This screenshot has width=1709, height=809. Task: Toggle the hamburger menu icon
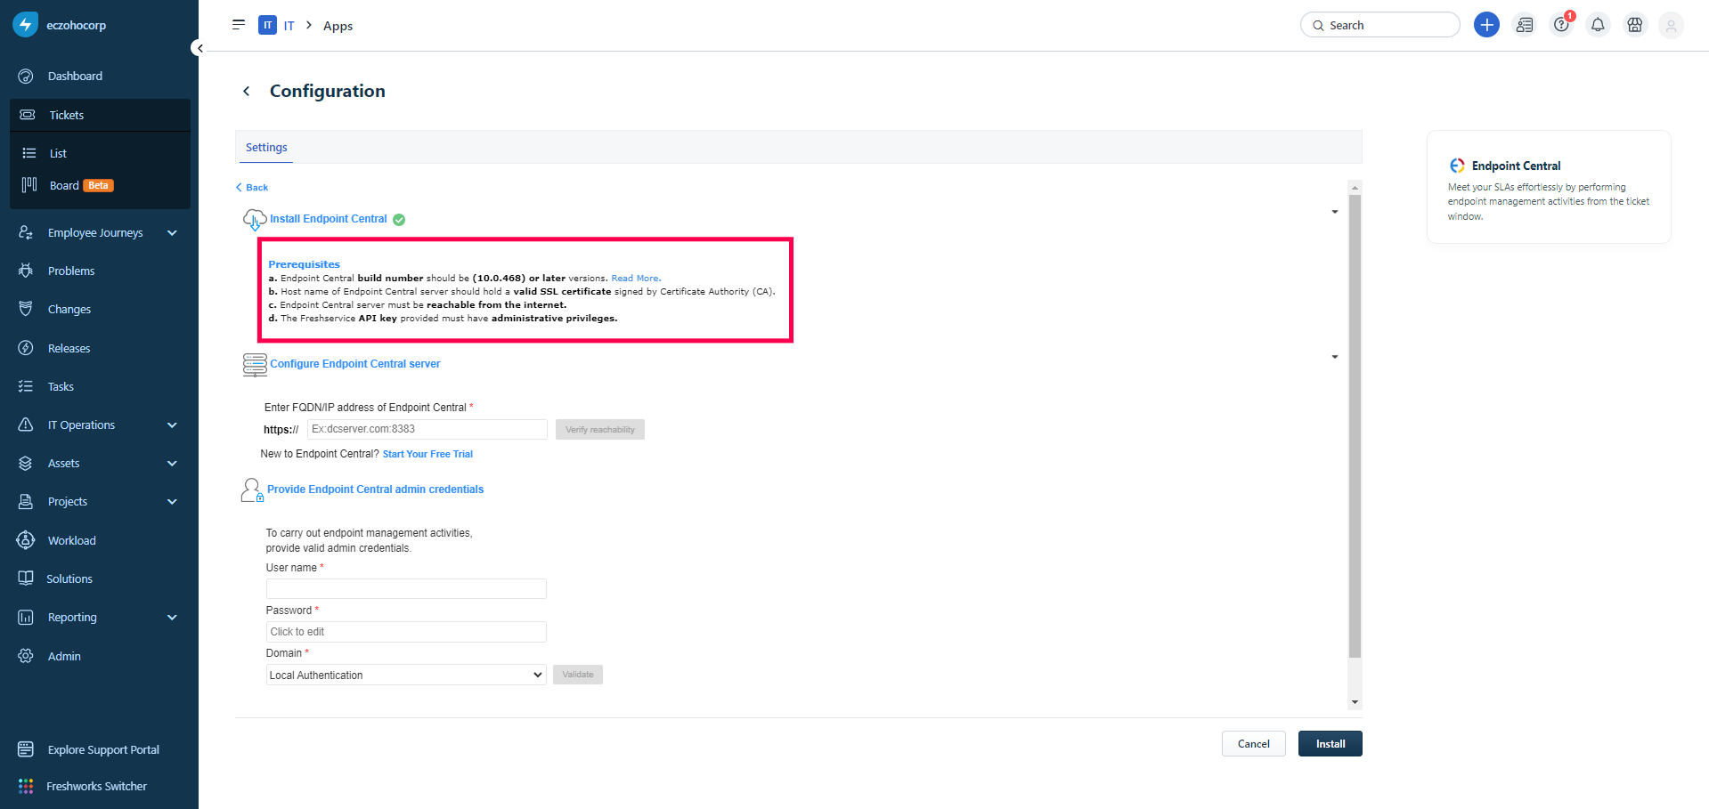pyautogui.click(x=239, y=25)
